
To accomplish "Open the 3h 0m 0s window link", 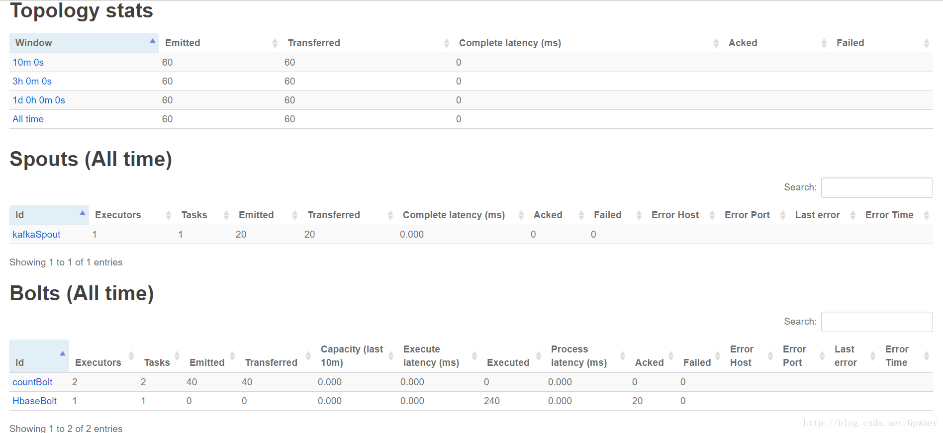I will pos(32,82).
